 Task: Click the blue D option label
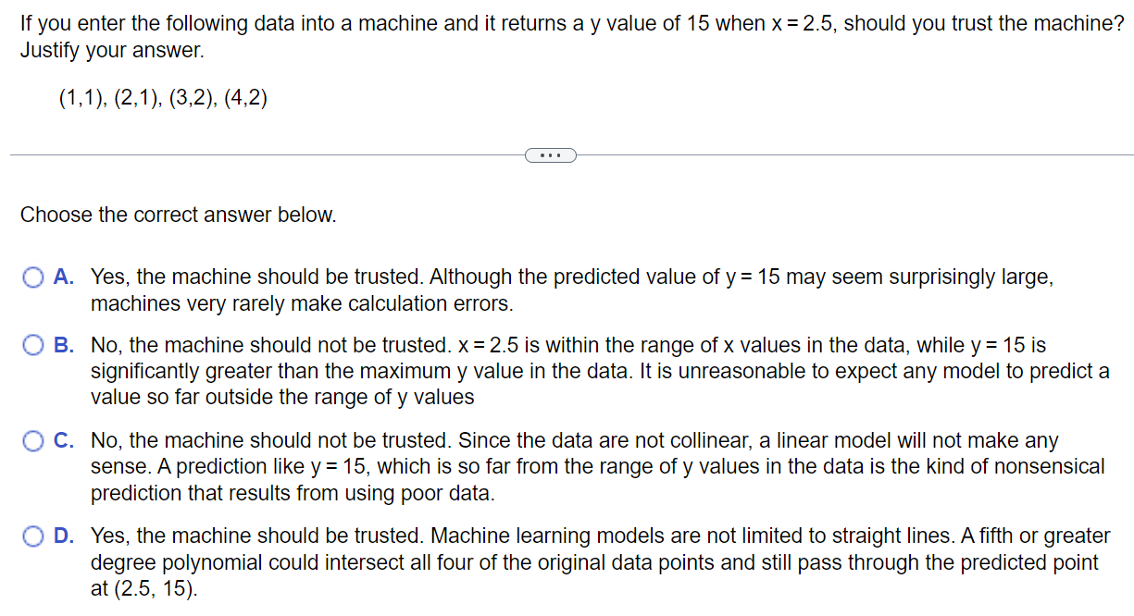[x=61, y=536]
